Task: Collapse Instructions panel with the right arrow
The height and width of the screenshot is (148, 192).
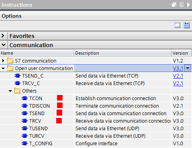Action: (188, 5)
